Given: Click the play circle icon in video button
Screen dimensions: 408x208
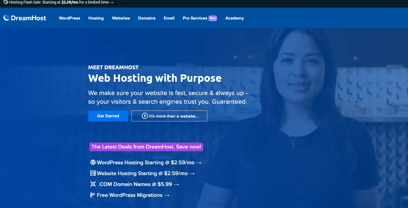Looking at the screenshot, I should (145, 116).
